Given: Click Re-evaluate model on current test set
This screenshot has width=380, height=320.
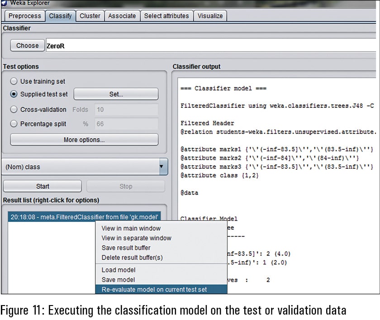Looking at the screenshot, I should pyautogui.click(x=154, y=290).
